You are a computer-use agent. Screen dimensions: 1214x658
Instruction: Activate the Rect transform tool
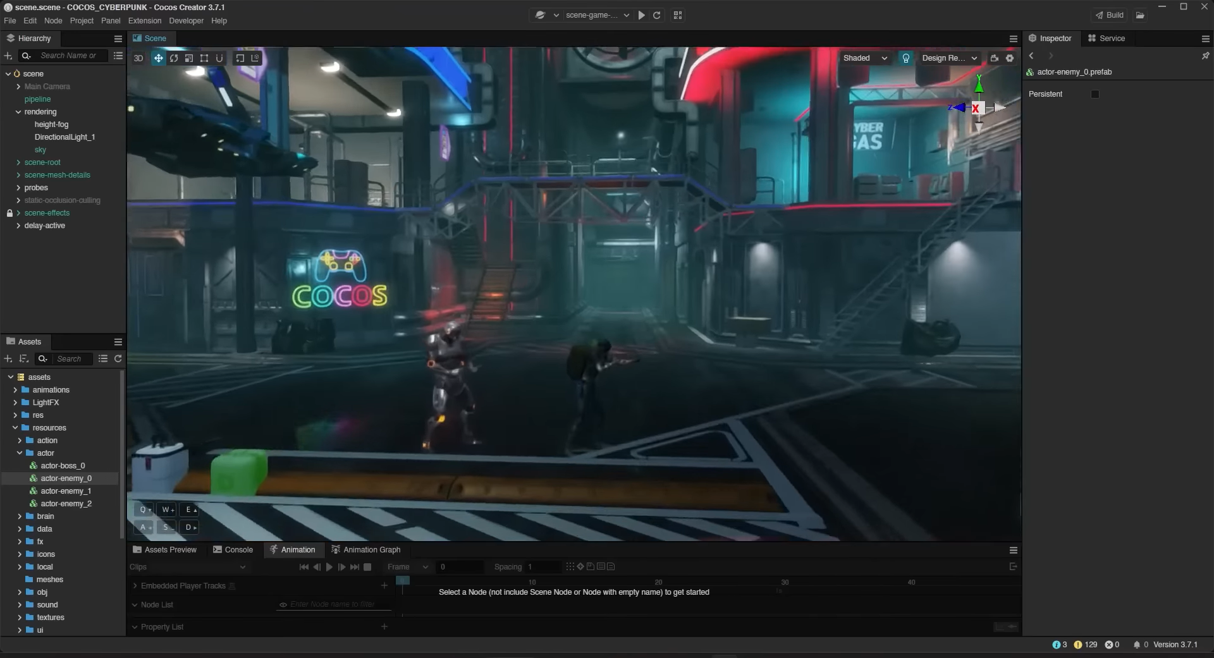pyautogui.click(x=204, y=58)
